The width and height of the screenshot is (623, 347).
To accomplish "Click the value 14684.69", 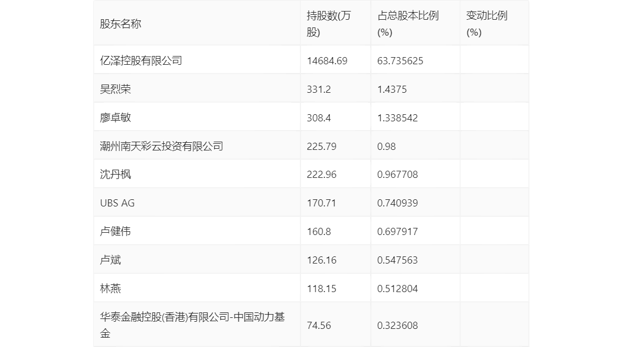I will (327, 61).
